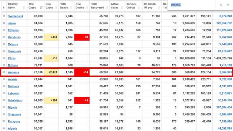Open the Paraguay country link
233x131 pixels.
(x=14, y=122)
